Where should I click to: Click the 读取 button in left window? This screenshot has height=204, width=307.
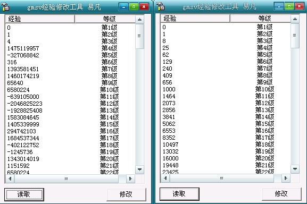(x=24, y=194)
